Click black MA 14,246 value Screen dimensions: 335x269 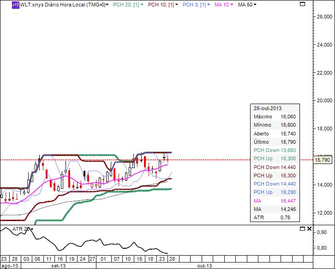tap(288, 209)
